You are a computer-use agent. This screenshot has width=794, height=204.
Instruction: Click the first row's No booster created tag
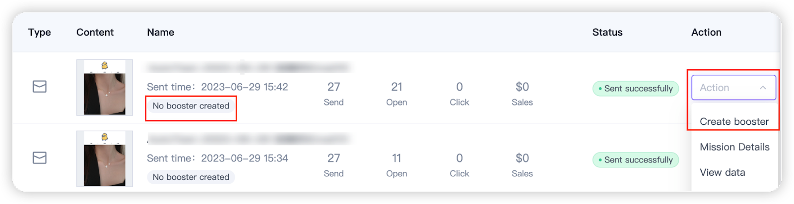(191, 106)
